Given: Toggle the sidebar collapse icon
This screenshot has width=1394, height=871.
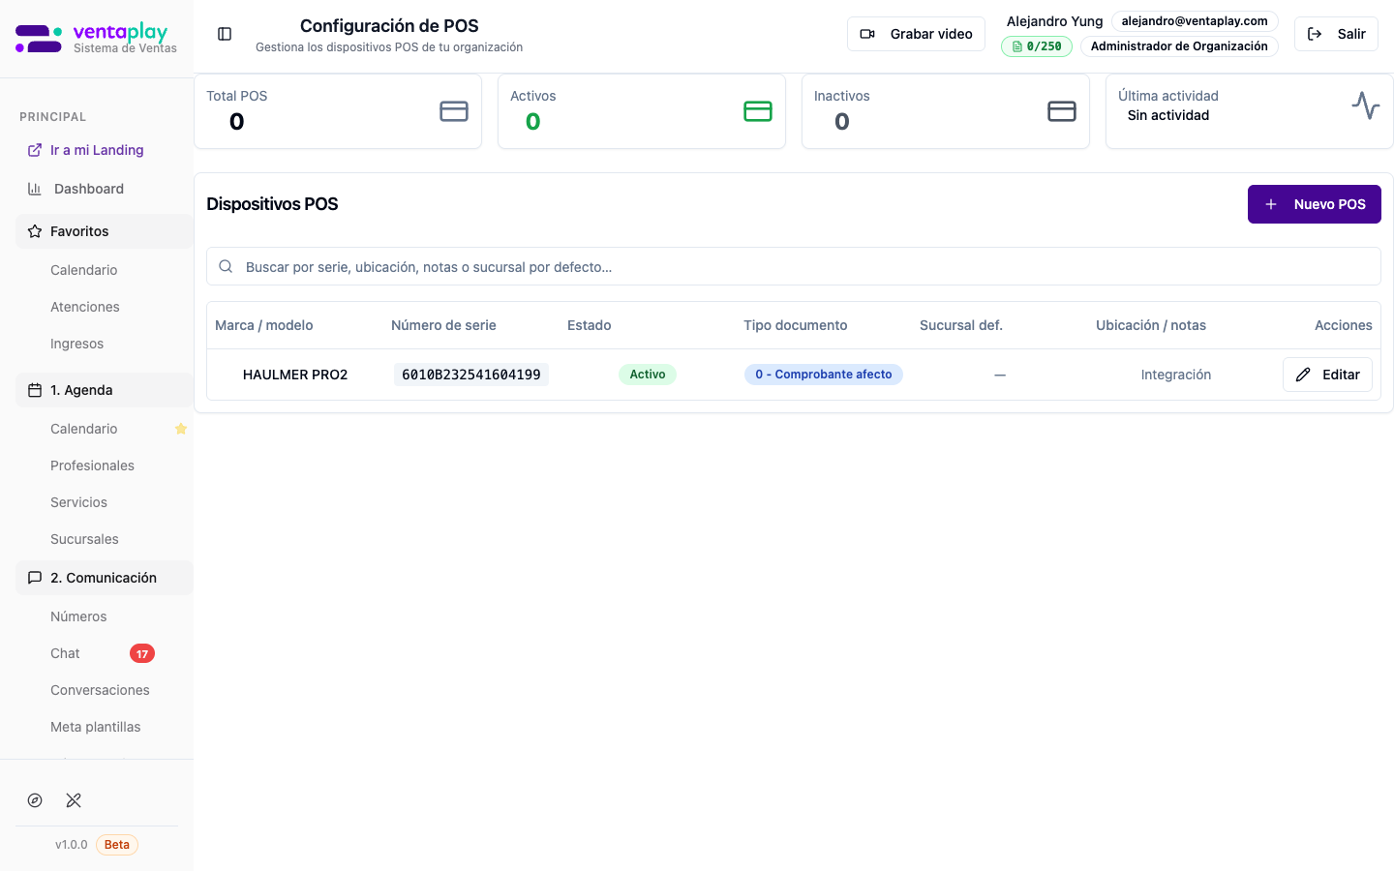Looking at the screenshot, I should click(x=225, y=34).
